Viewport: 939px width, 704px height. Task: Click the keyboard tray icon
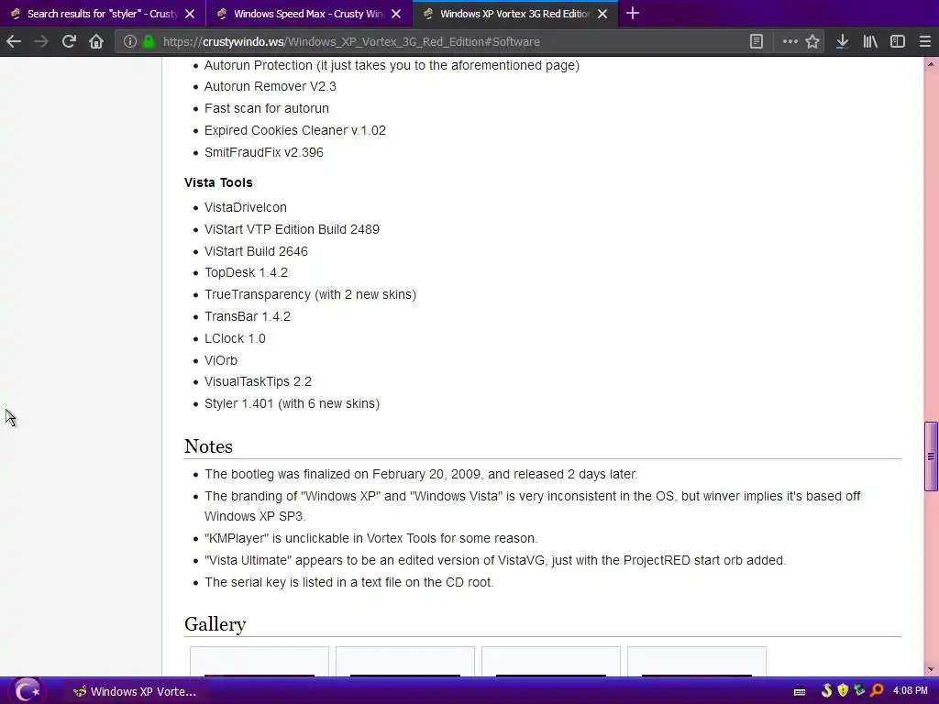click(799, 691)
